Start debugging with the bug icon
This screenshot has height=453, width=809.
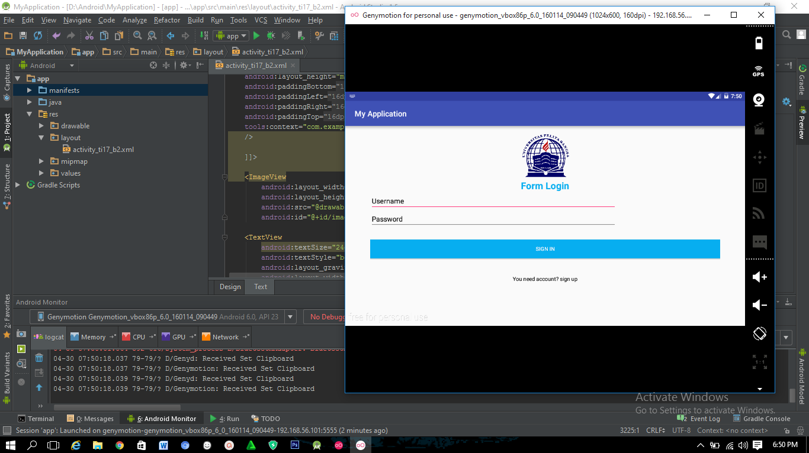coord(270,35)
